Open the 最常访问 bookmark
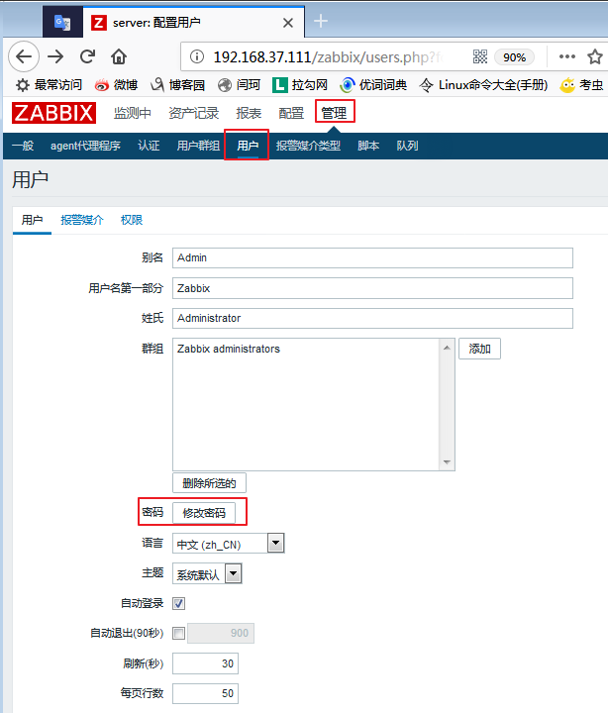The width and height of the screenshot is (608, 713). [49, 85]
